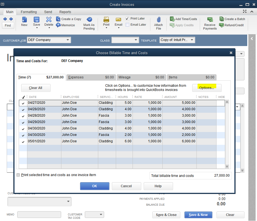Image resolution: width=257 pixels, height=221 pixels.
Task: Toggle checkmark for 04/27/2020 Cladding row
Action: [x=23, y=103]
